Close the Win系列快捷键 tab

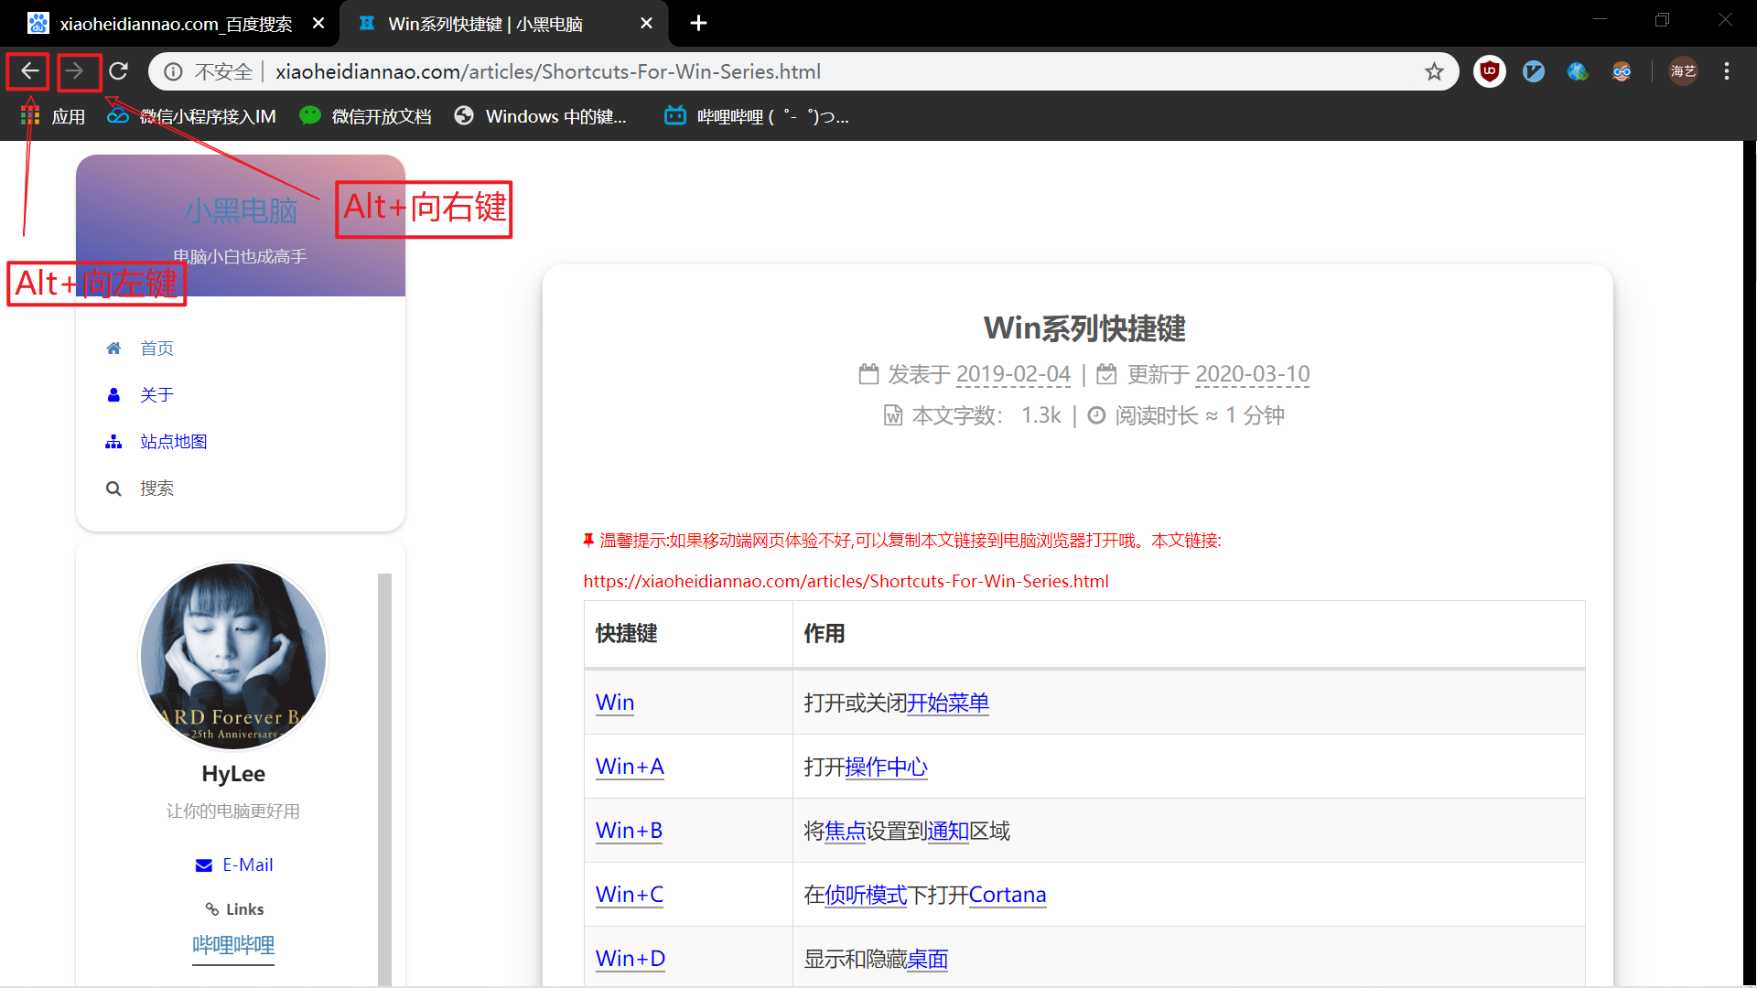[646, 24]
